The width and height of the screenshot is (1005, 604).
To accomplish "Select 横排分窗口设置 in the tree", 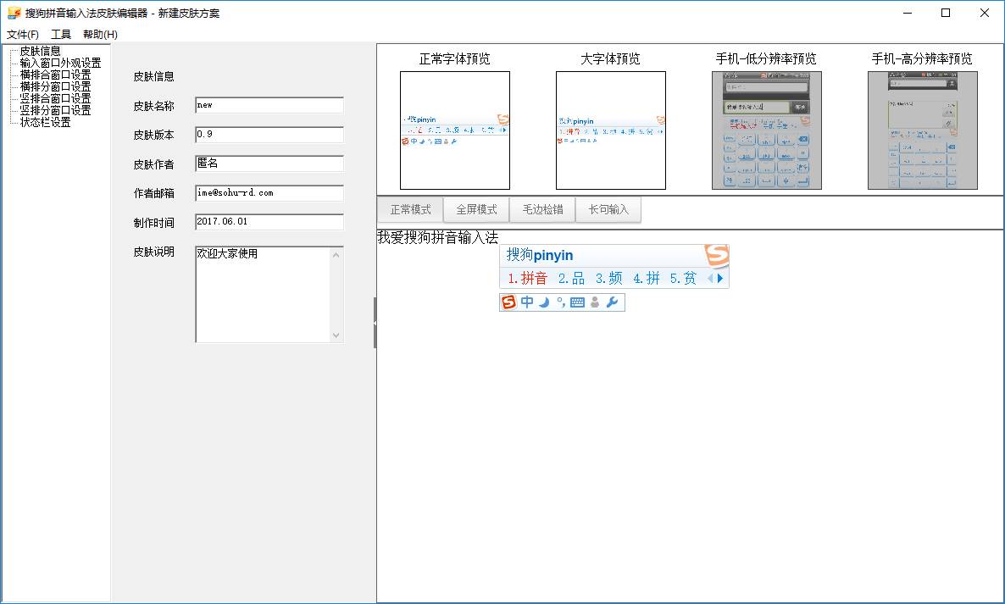I will (55, 86).
